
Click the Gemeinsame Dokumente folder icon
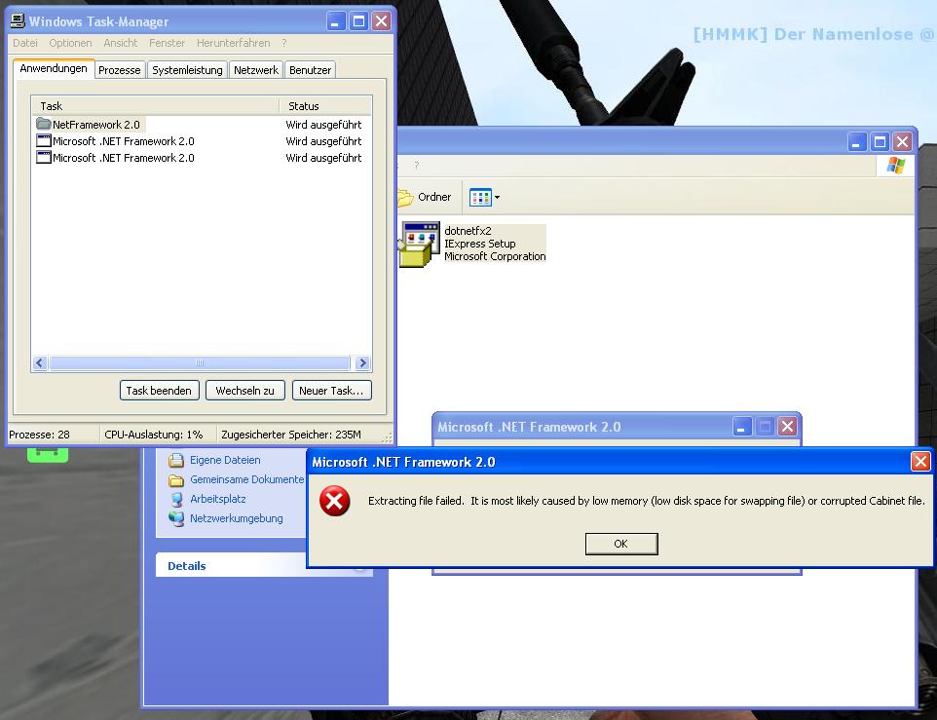175,479
